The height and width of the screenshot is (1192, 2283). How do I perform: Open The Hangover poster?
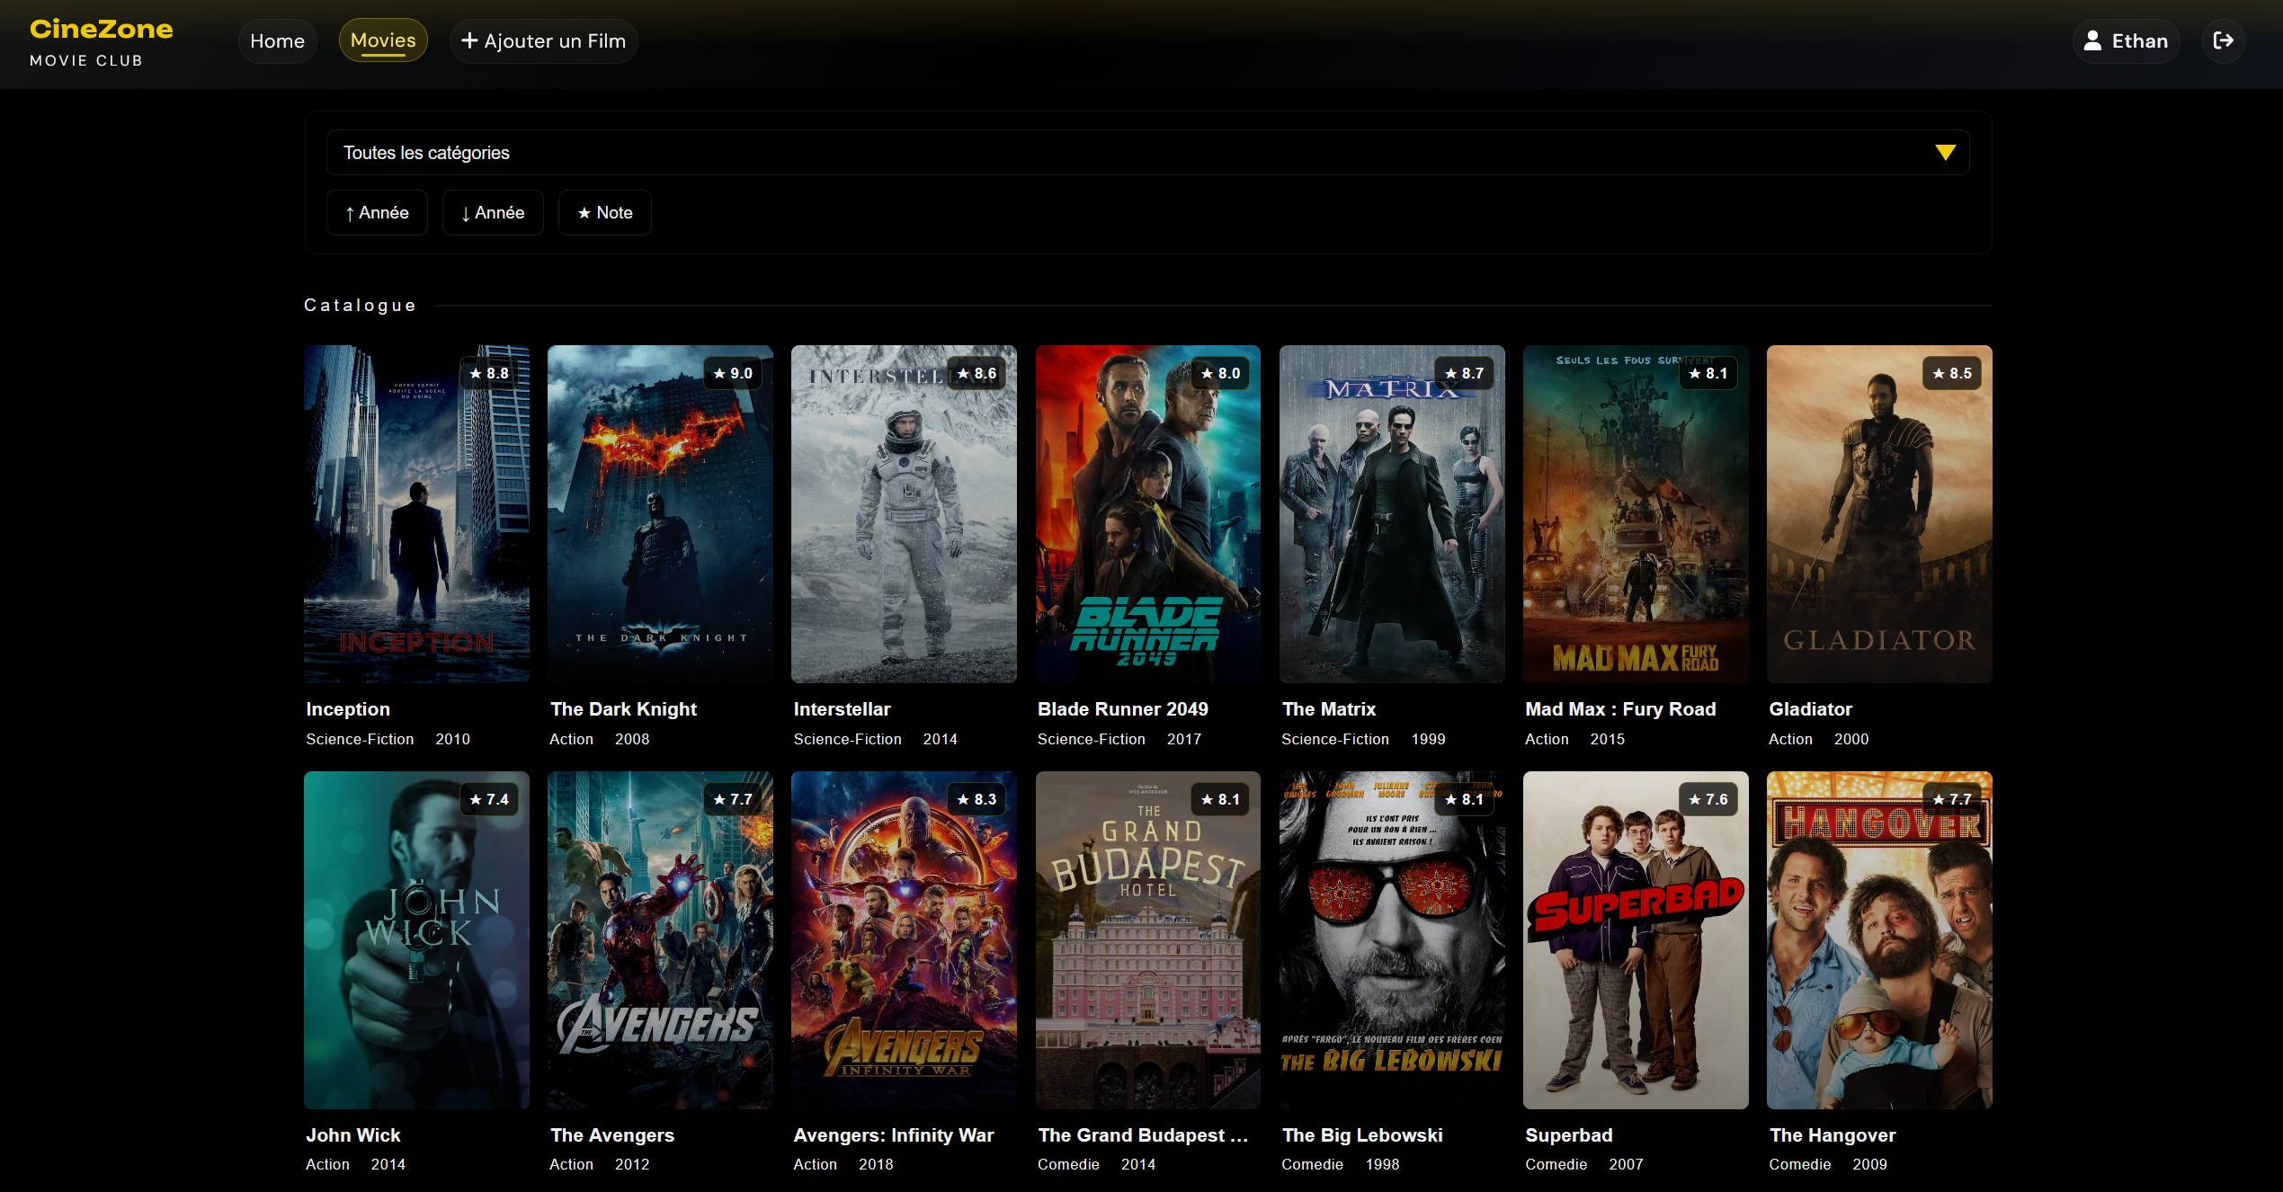(x=1879, y=940)
